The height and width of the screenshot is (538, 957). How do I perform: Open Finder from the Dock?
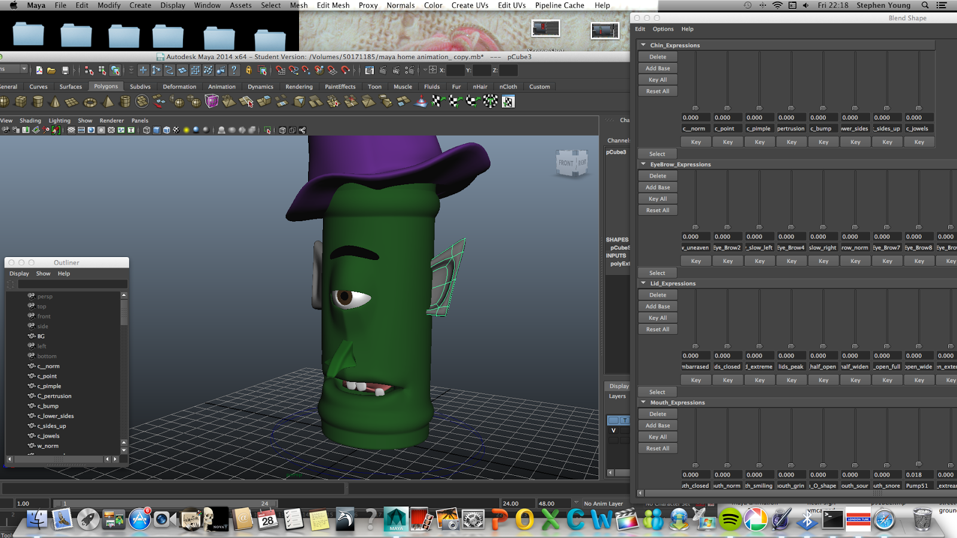36,519
